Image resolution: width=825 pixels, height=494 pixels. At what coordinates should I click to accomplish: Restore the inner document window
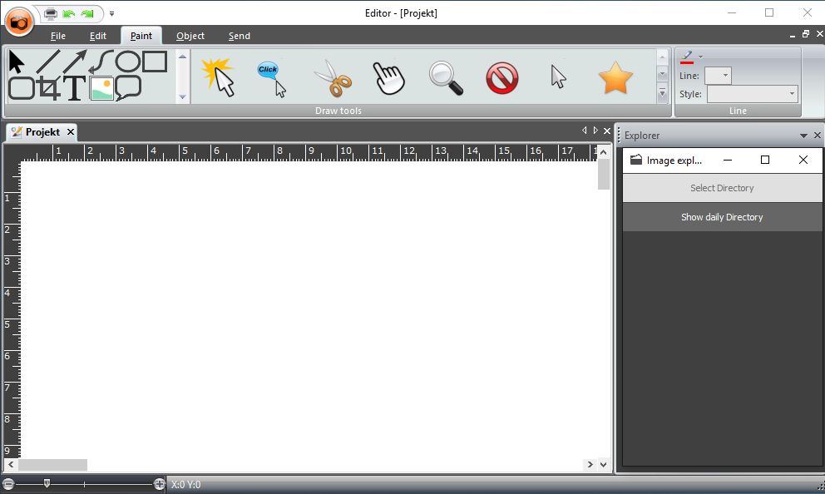point(806,34)
